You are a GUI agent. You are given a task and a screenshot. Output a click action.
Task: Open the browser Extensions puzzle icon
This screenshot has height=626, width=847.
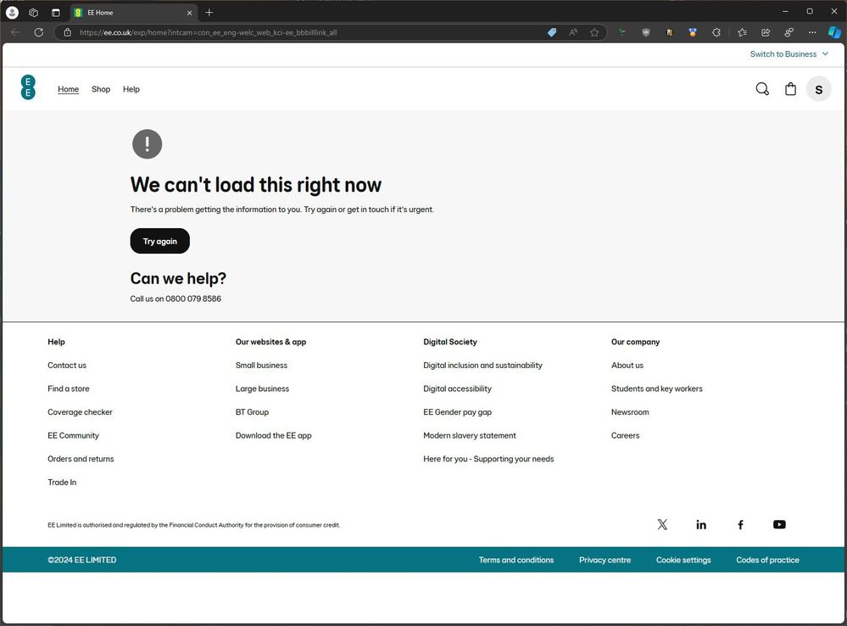(x=716, y=32)
